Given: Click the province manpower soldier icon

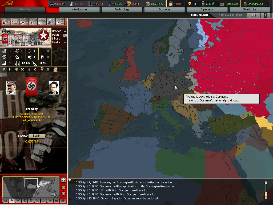Looking at the screenshot, I should [x=55, y=69].
